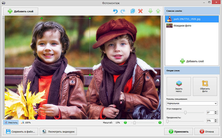Screen dimensions: 222x138
Task: Click the zoom out minus icon
Action: 125,123
